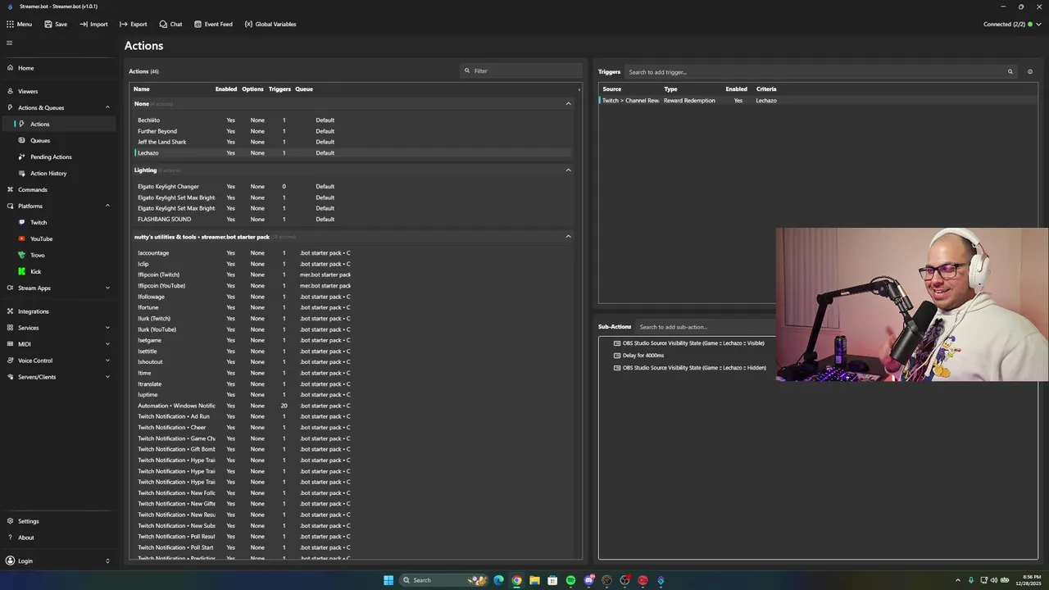Collapse the Lighting actions group
Screen dimensions: 1049x590
pos(568,170)
